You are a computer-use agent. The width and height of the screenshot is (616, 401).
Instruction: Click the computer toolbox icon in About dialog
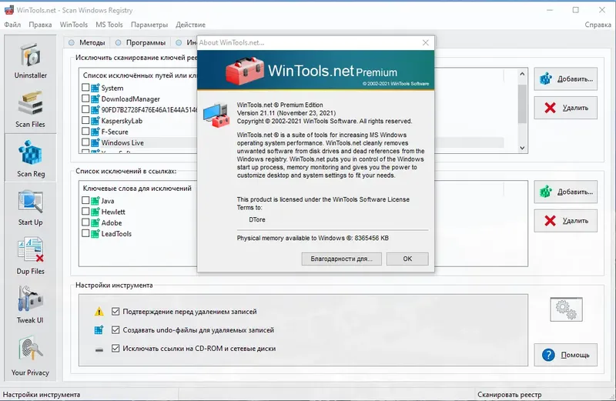pos(216,115)
